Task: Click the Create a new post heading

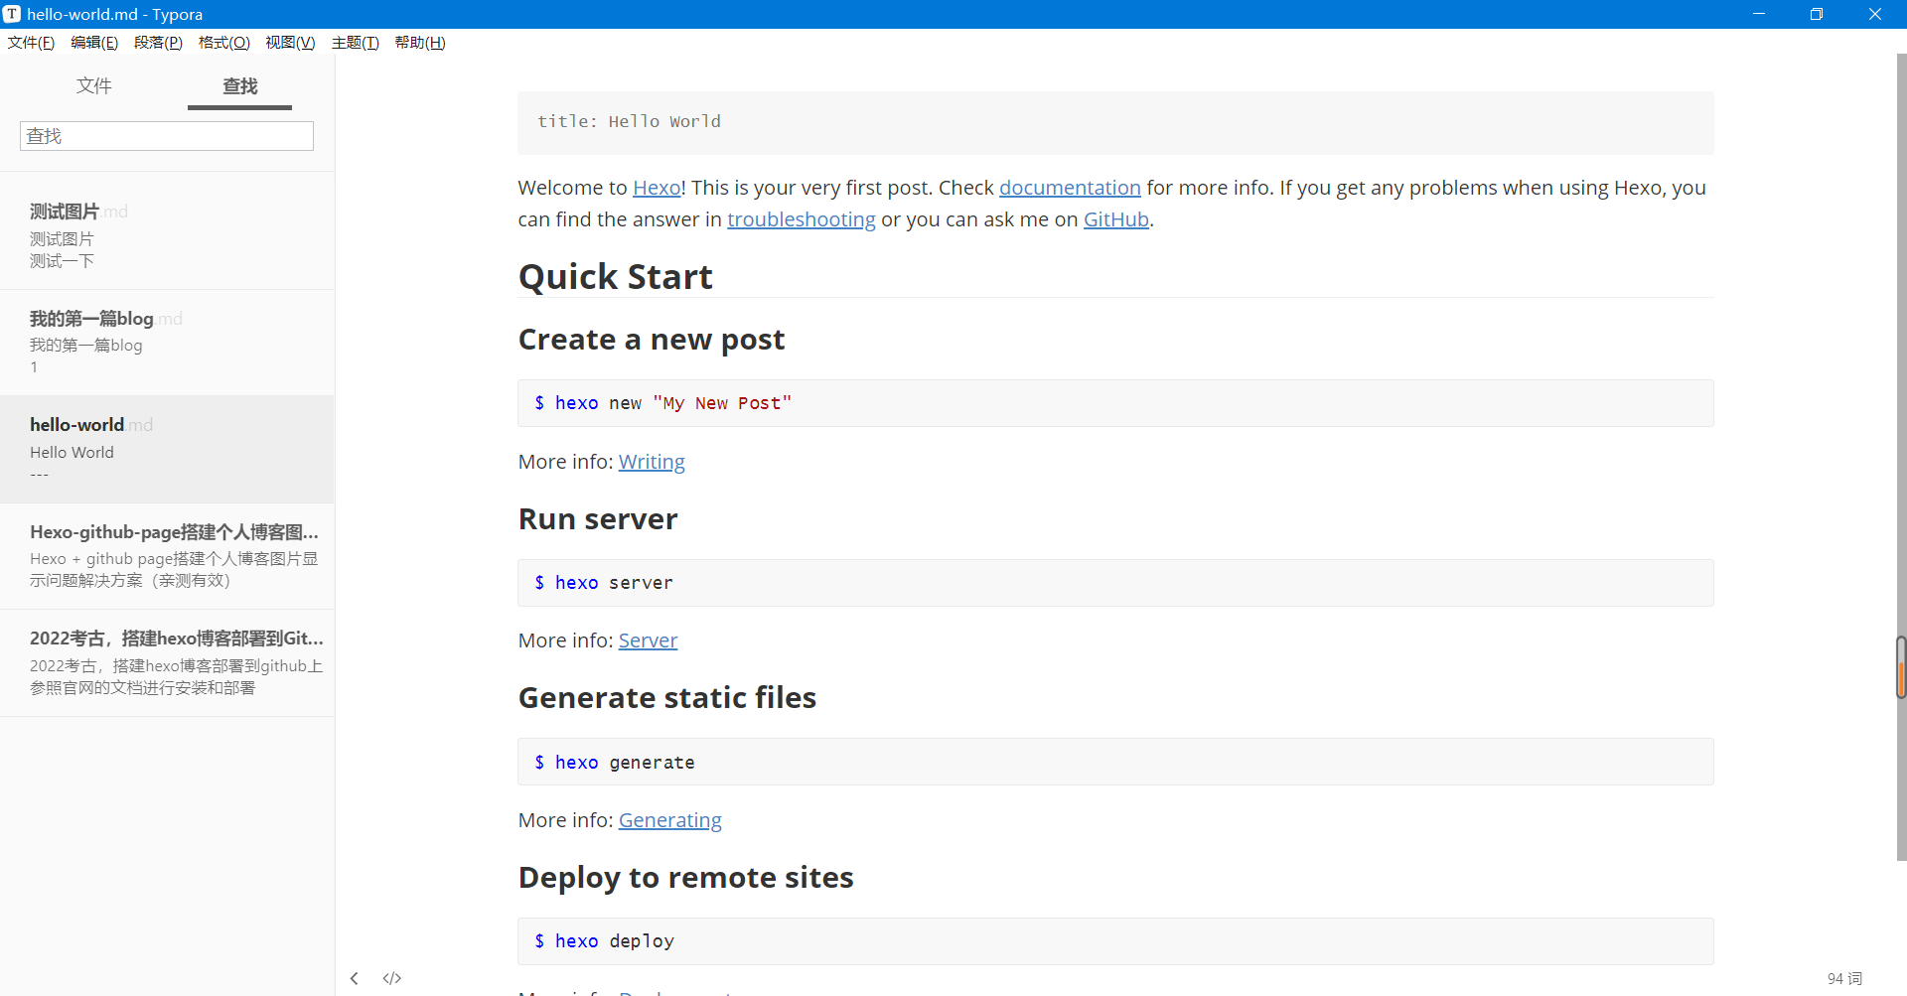Action: (652, 340)
